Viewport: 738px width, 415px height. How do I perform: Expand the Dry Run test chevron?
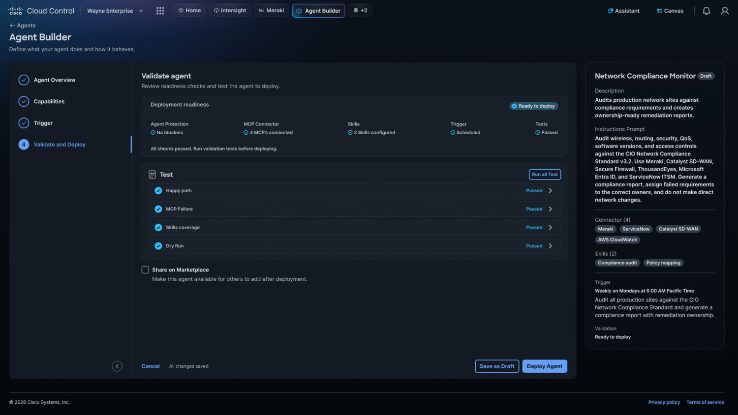[x=551, y=246]
